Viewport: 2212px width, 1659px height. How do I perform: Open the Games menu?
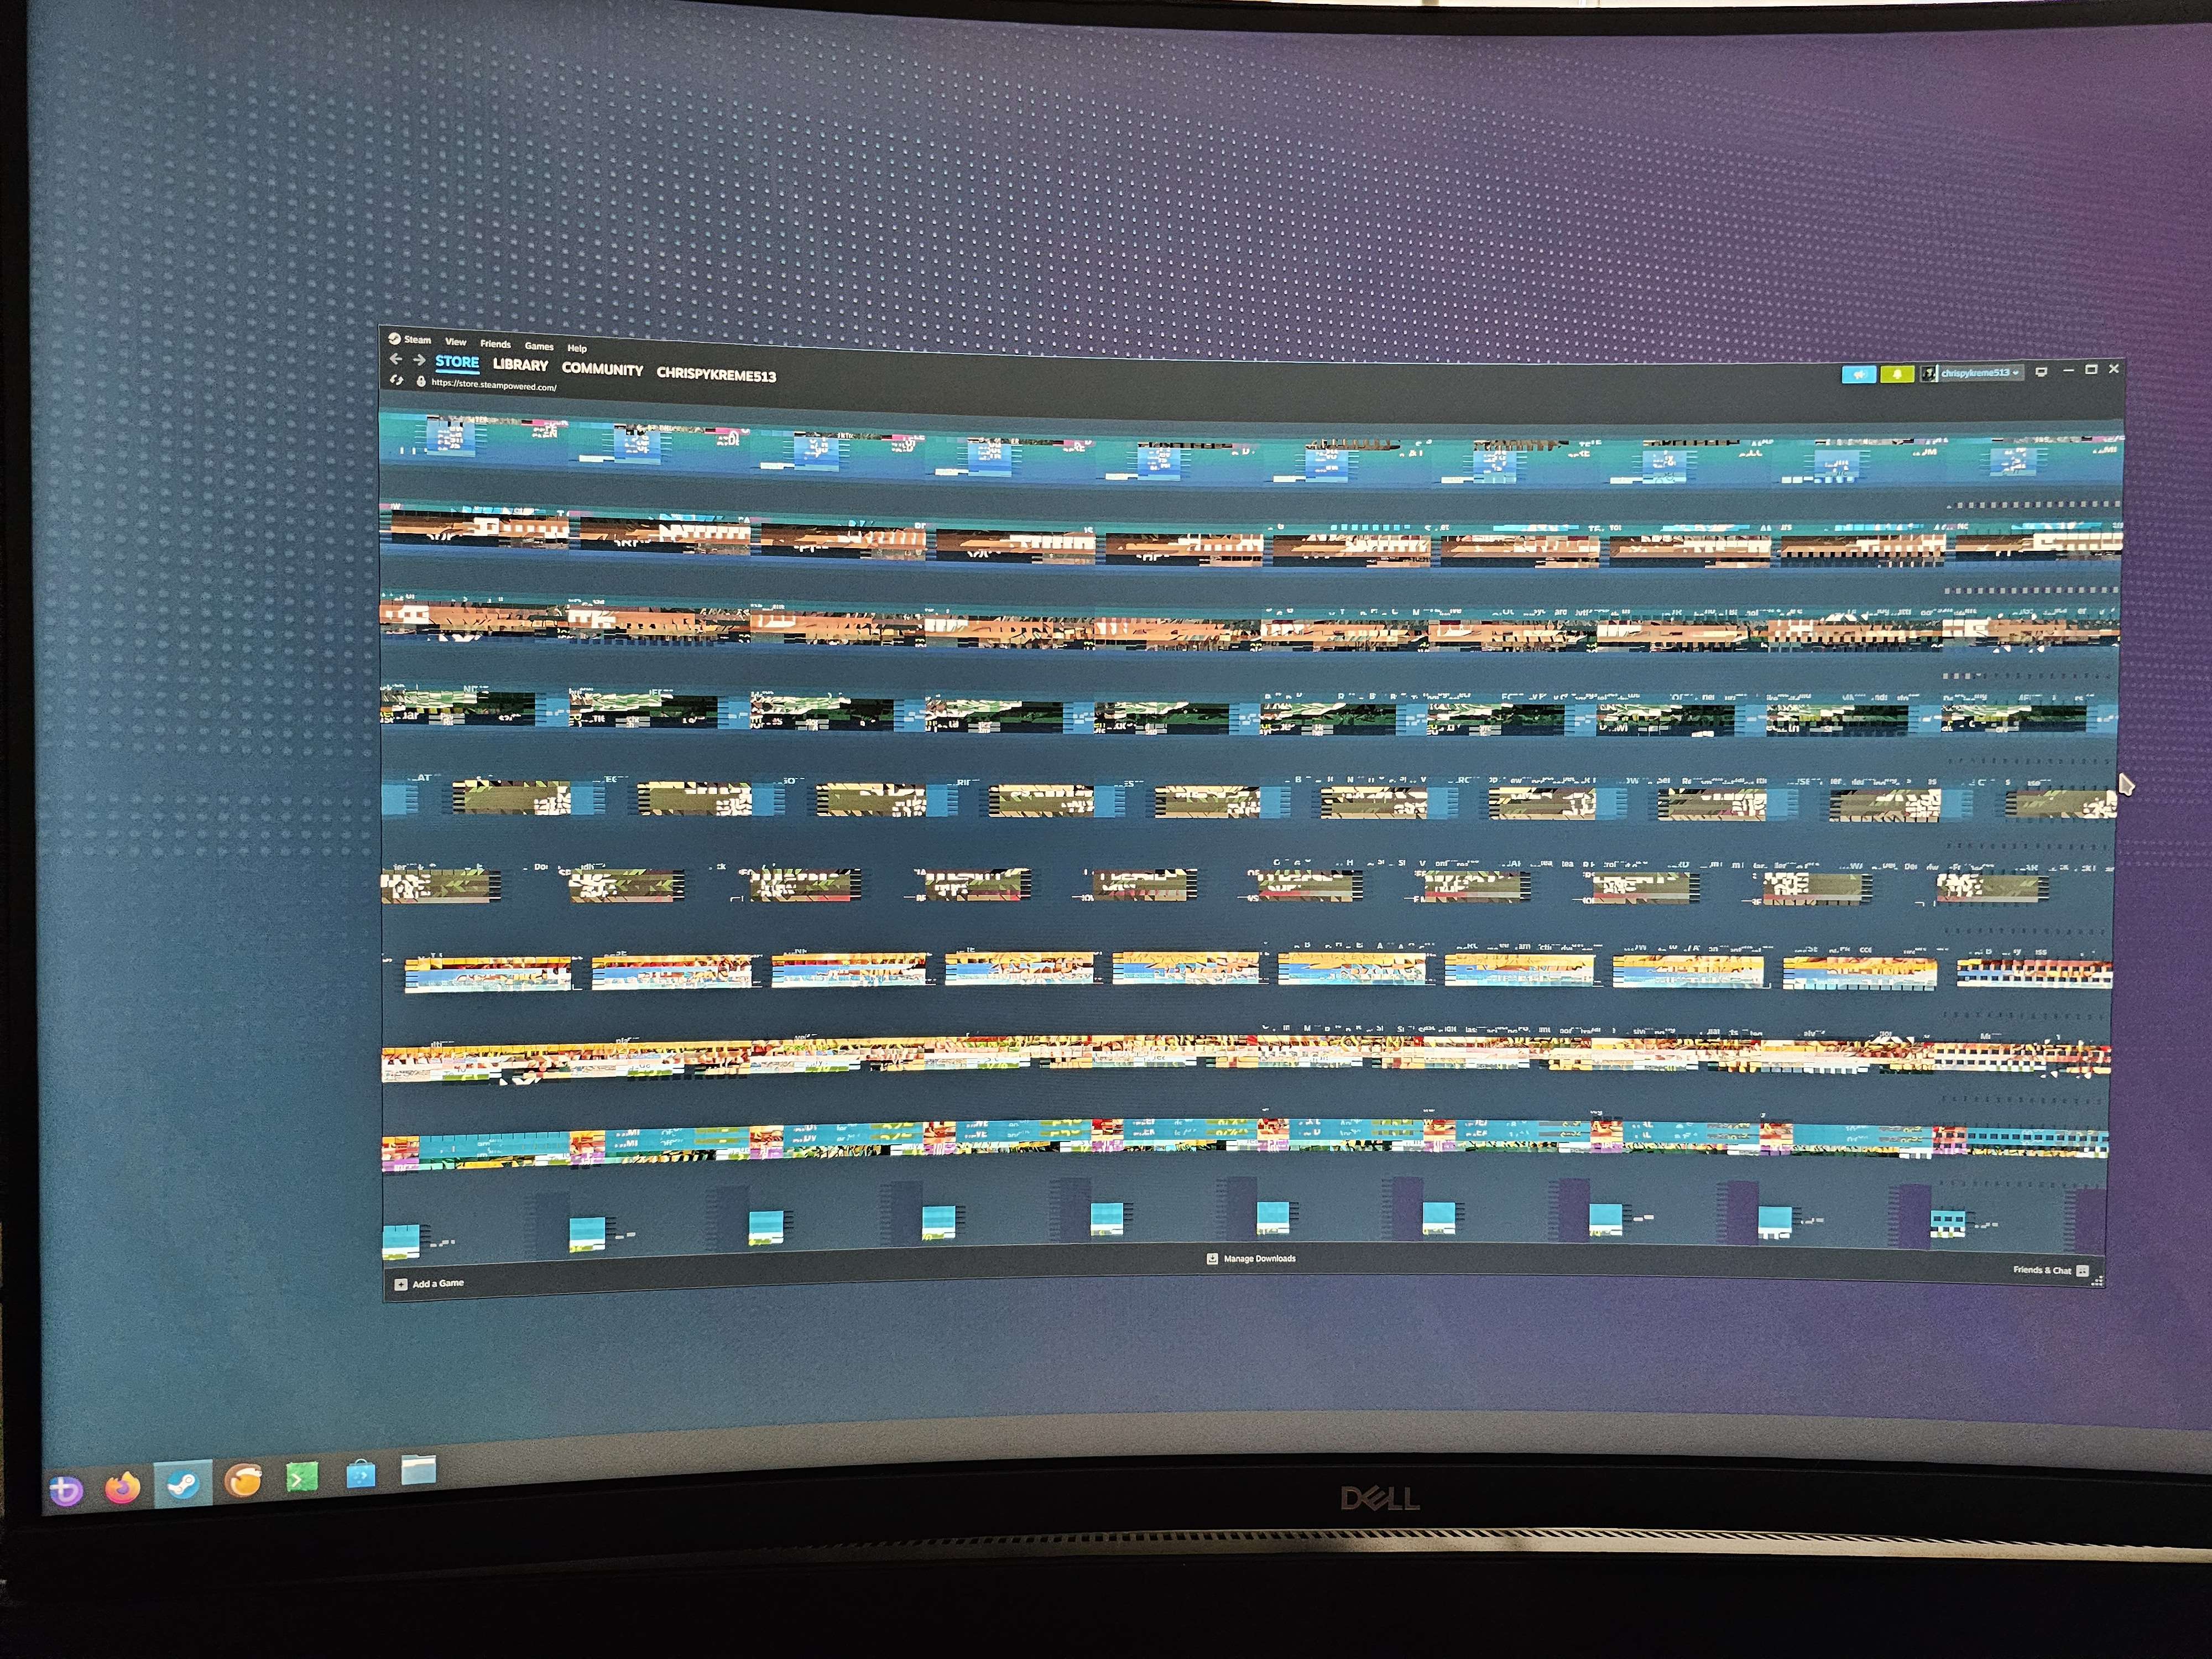[539, 346]
